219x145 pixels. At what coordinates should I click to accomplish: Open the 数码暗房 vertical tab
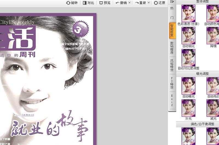click(172, 48)
